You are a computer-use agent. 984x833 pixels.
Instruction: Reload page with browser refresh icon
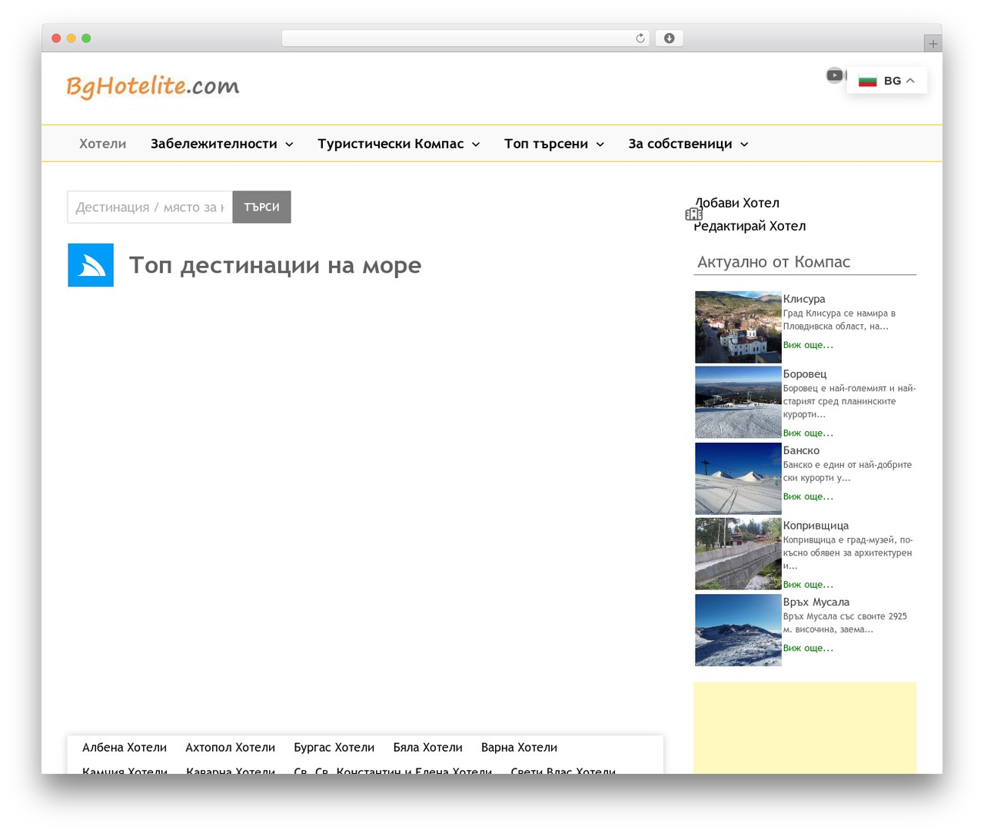[640, 38]
